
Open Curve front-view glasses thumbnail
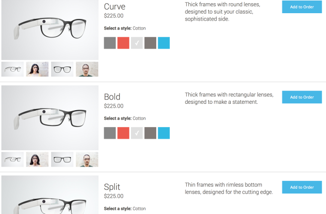click(x=62, y=69)
